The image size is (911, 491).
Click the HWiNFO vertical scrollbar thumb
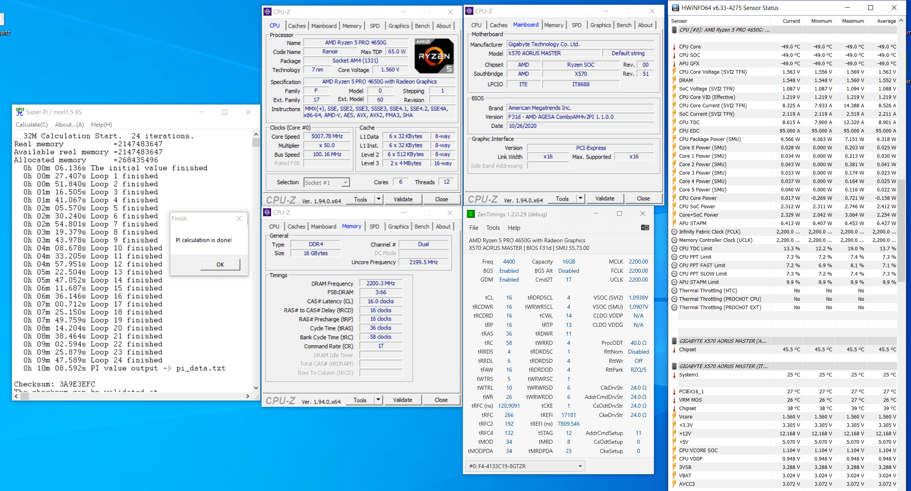(x=901, y=230)
